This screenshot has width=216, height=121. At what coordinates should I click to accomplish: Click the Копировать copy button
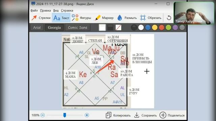coord(118,115)
